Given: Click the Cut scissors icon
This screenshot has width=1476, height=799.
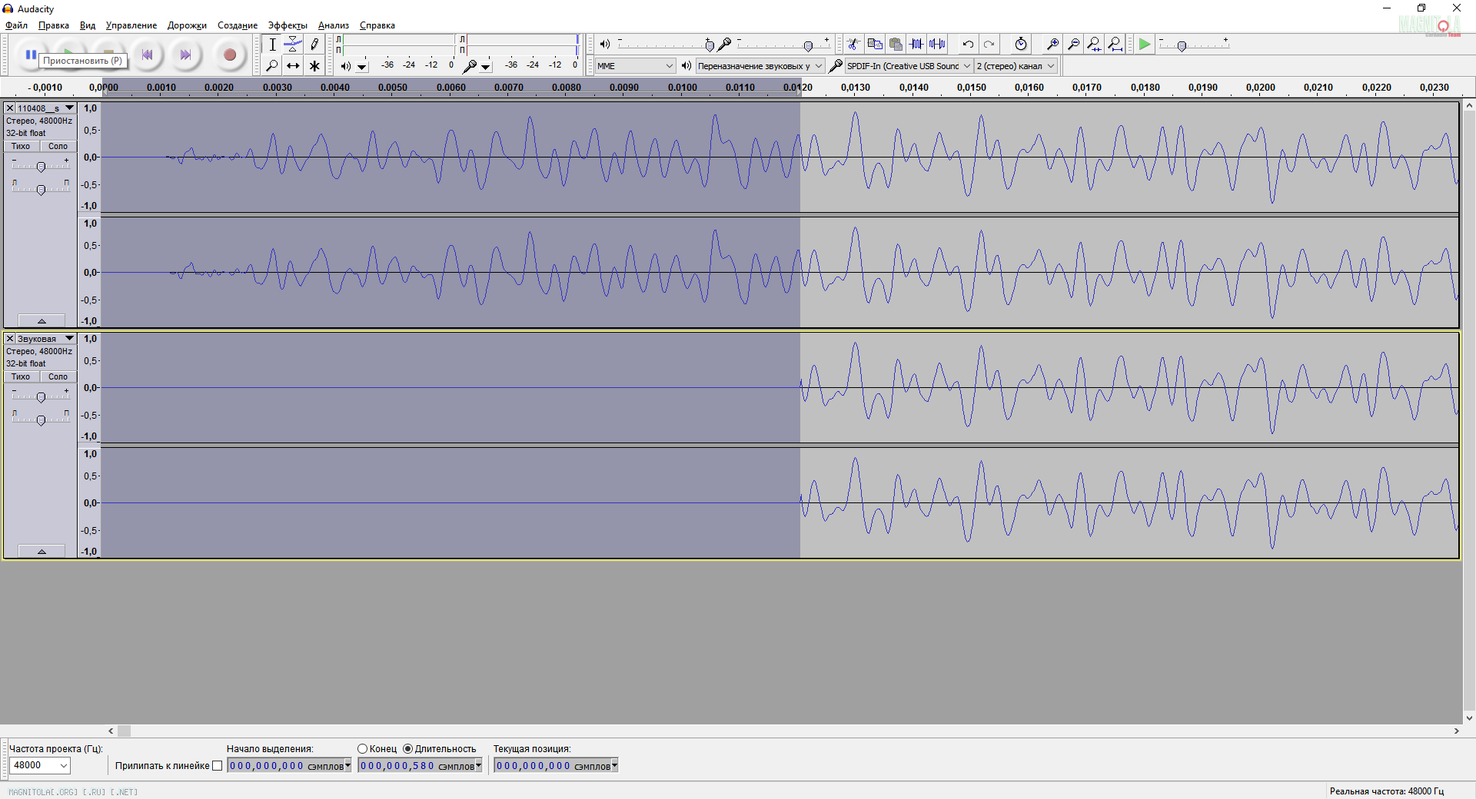Looking at the screenshot, I should [x=853, y=44].
